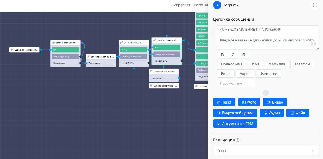Click the Валидация help question mark
323x159 pixels.
(x=238, y=140)
